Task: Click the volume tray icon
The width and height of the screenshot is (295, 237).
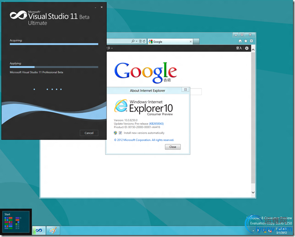Action: coord(270,231)
